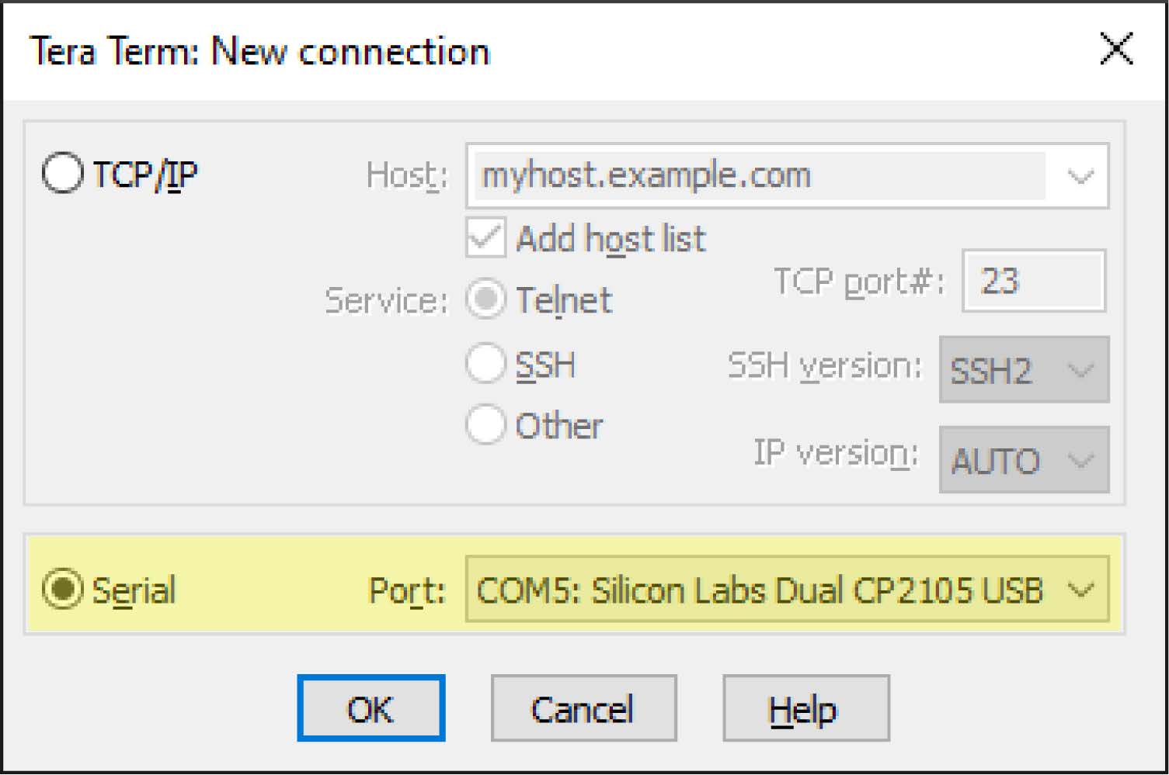The height and width of the screenshot is (775, 1169).
Task: Open Help for this dialog
Action: click(x=805, y=709)
